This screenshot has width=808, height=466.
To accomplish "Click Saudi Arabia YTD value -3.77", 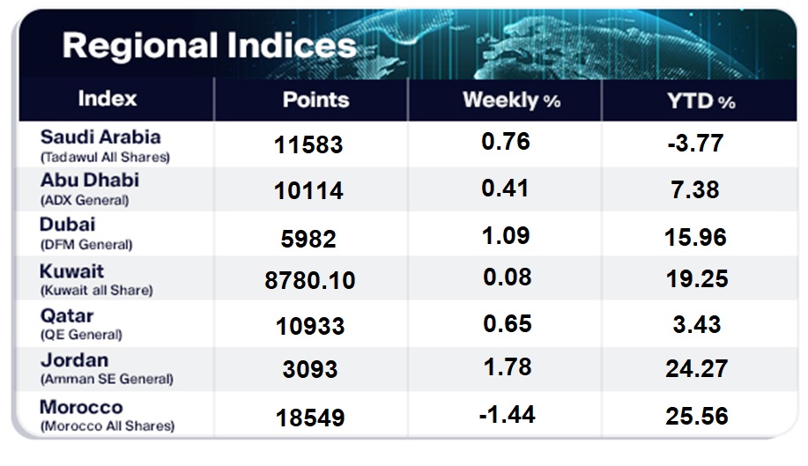I will (696, 143).
